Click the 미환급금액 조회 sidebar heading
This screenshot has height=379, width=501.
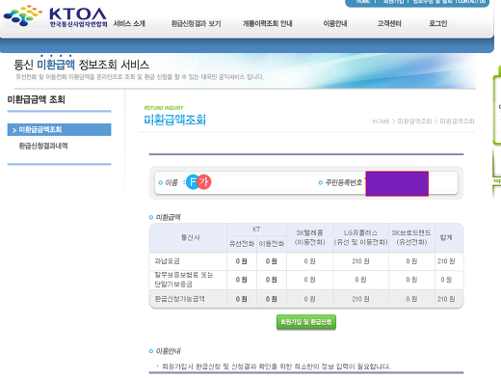(36, 99)
